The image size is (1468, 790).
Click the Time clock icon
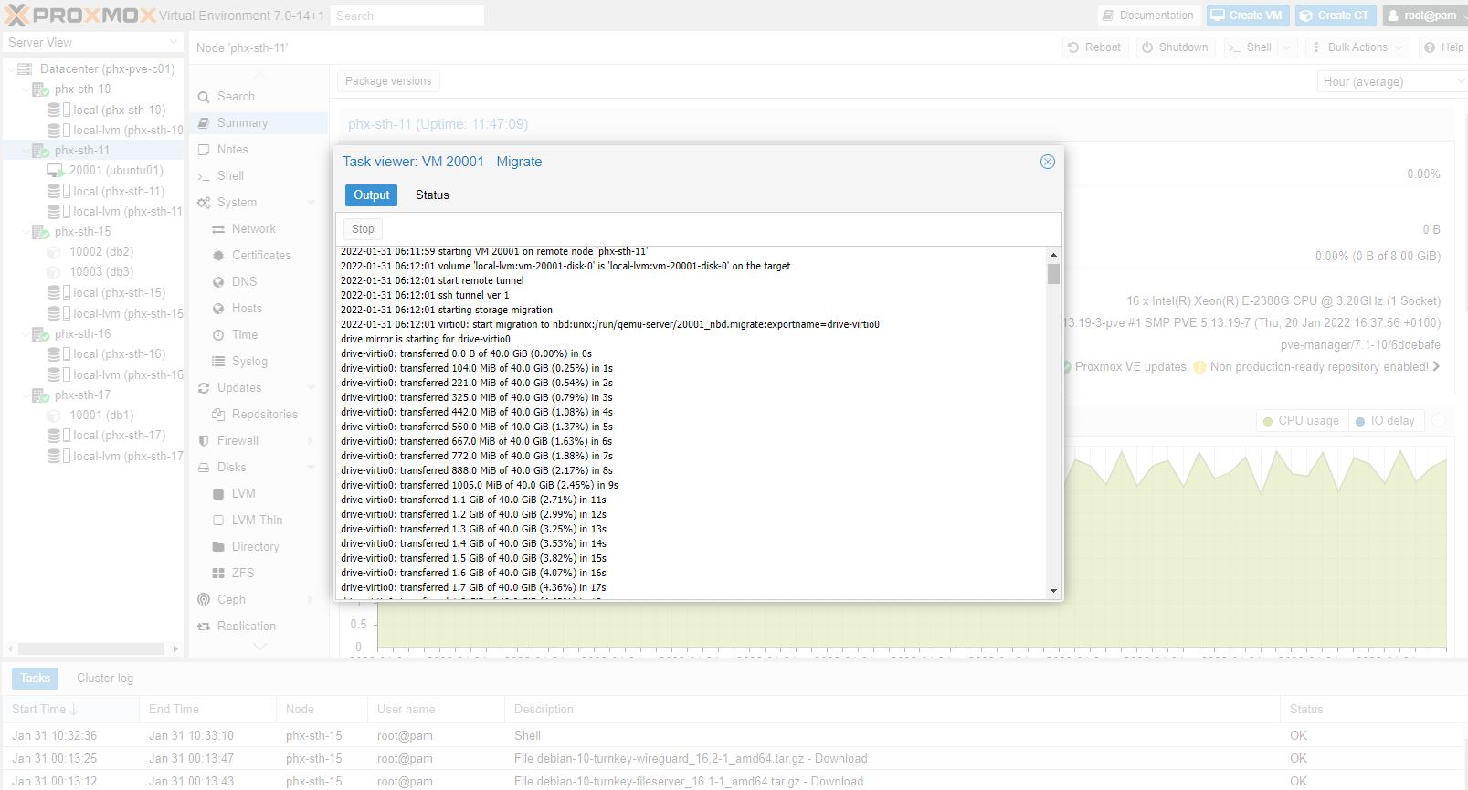(x=218, y=335)
